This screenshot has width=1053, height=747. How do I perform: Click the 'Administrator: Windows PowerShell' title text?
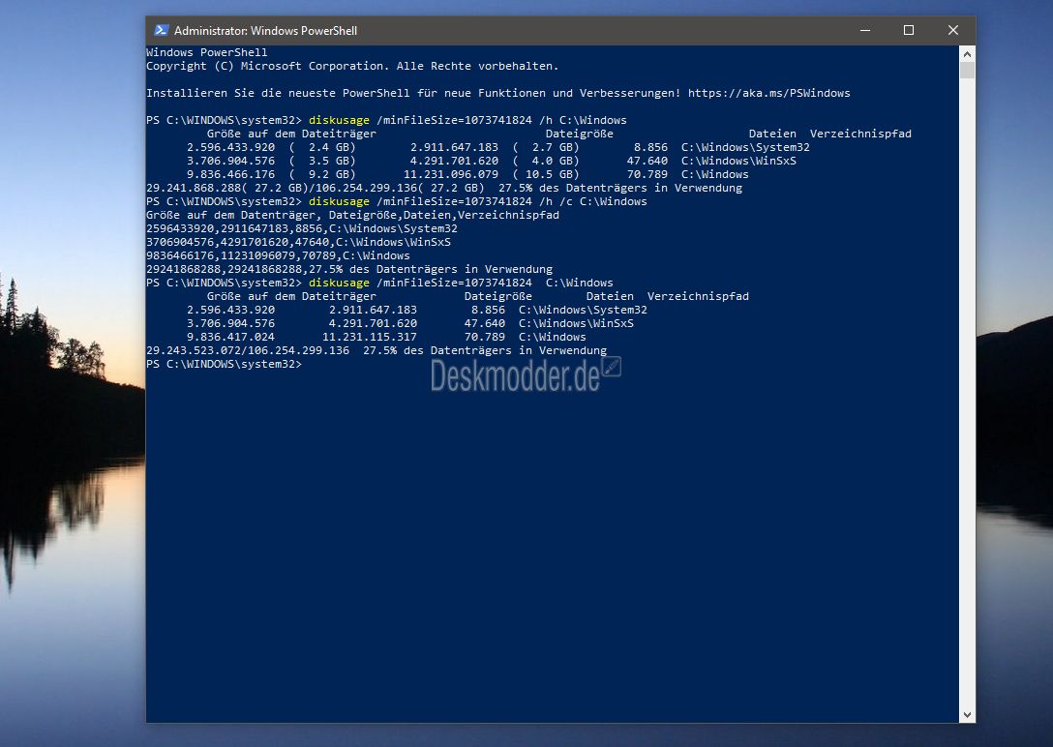(265, 31)
